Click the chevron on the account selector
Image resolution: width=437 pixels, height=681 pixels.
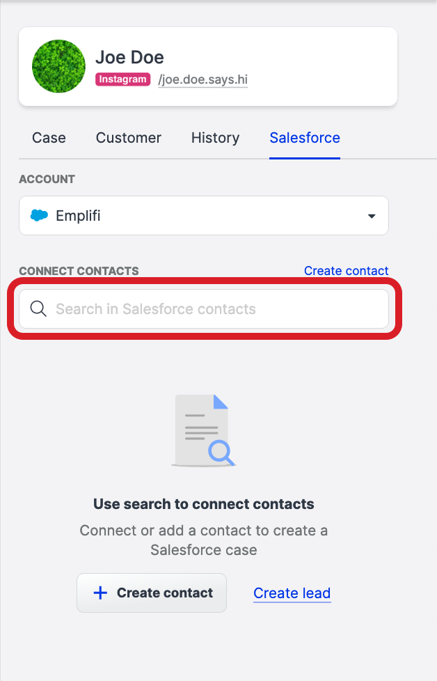(x=371, y=216)
